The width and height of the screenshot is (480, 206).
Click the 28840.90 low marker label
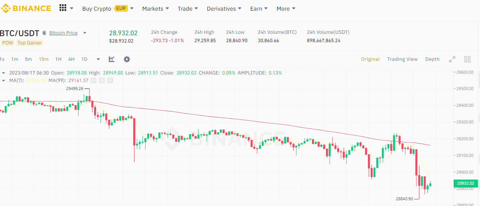[x=404, y=199]
